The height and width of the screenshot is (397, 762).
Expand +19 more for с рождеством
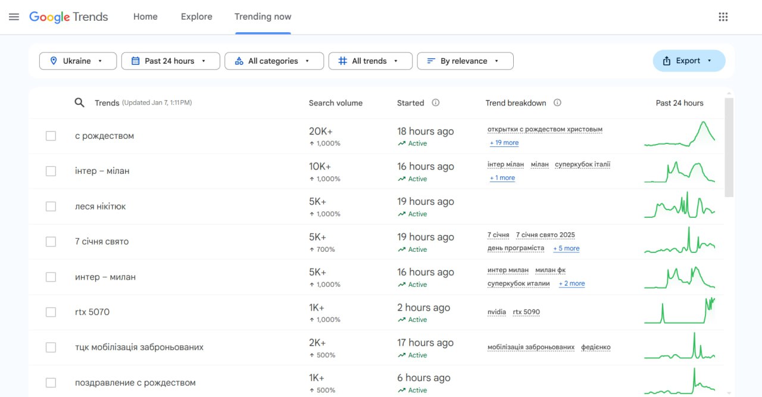click(504, 143)
